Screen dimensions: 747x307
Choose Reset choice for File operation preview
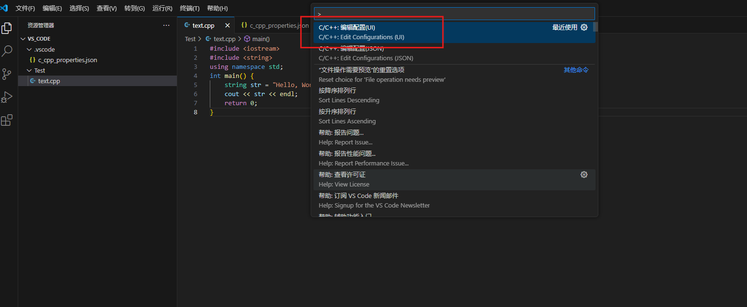454,75
